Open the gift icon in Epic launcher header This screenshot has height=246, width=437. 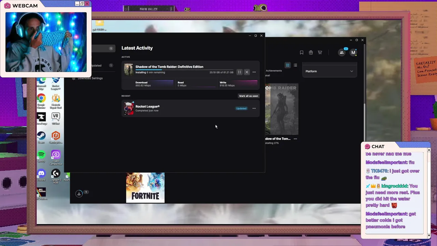point(311,52)
